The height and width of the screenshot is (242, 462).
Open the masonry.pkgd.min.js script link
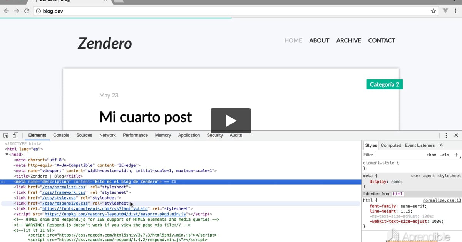(115, 214)
